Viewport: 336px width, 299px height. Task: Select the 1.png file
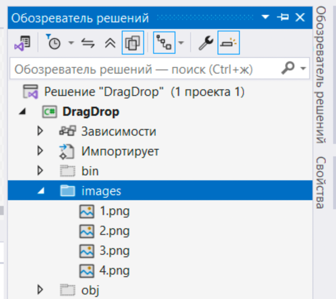(x=114, y=212)
